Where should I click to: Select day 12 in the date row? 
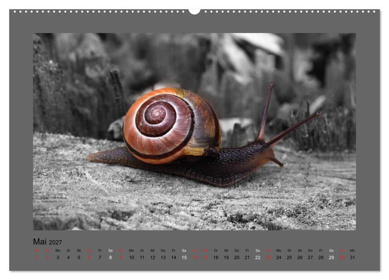(x=153, y=258)
